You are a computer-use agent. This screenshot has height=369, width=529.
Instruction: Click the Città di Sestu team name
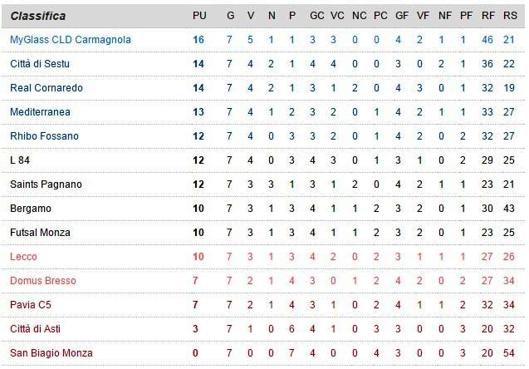coord(38,64)
